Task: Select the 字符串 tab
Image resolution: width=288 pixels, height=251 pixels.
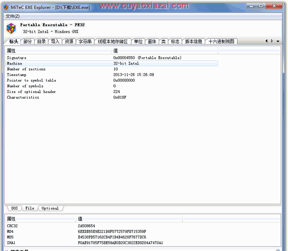Action: [85, 42]
